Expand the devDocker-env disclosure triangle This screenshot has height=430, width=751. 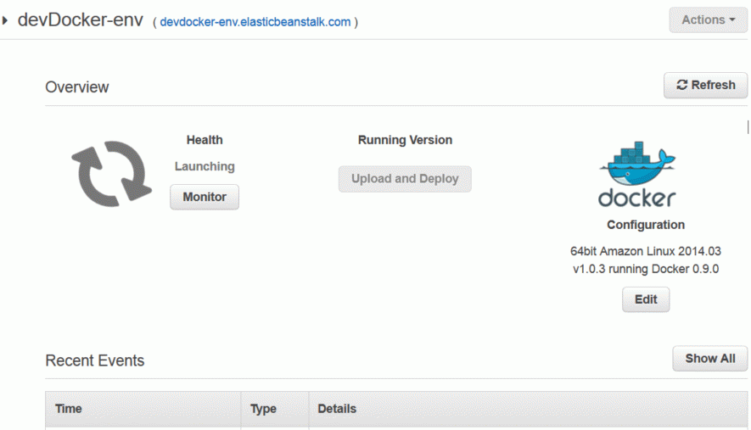pos(5,20)
